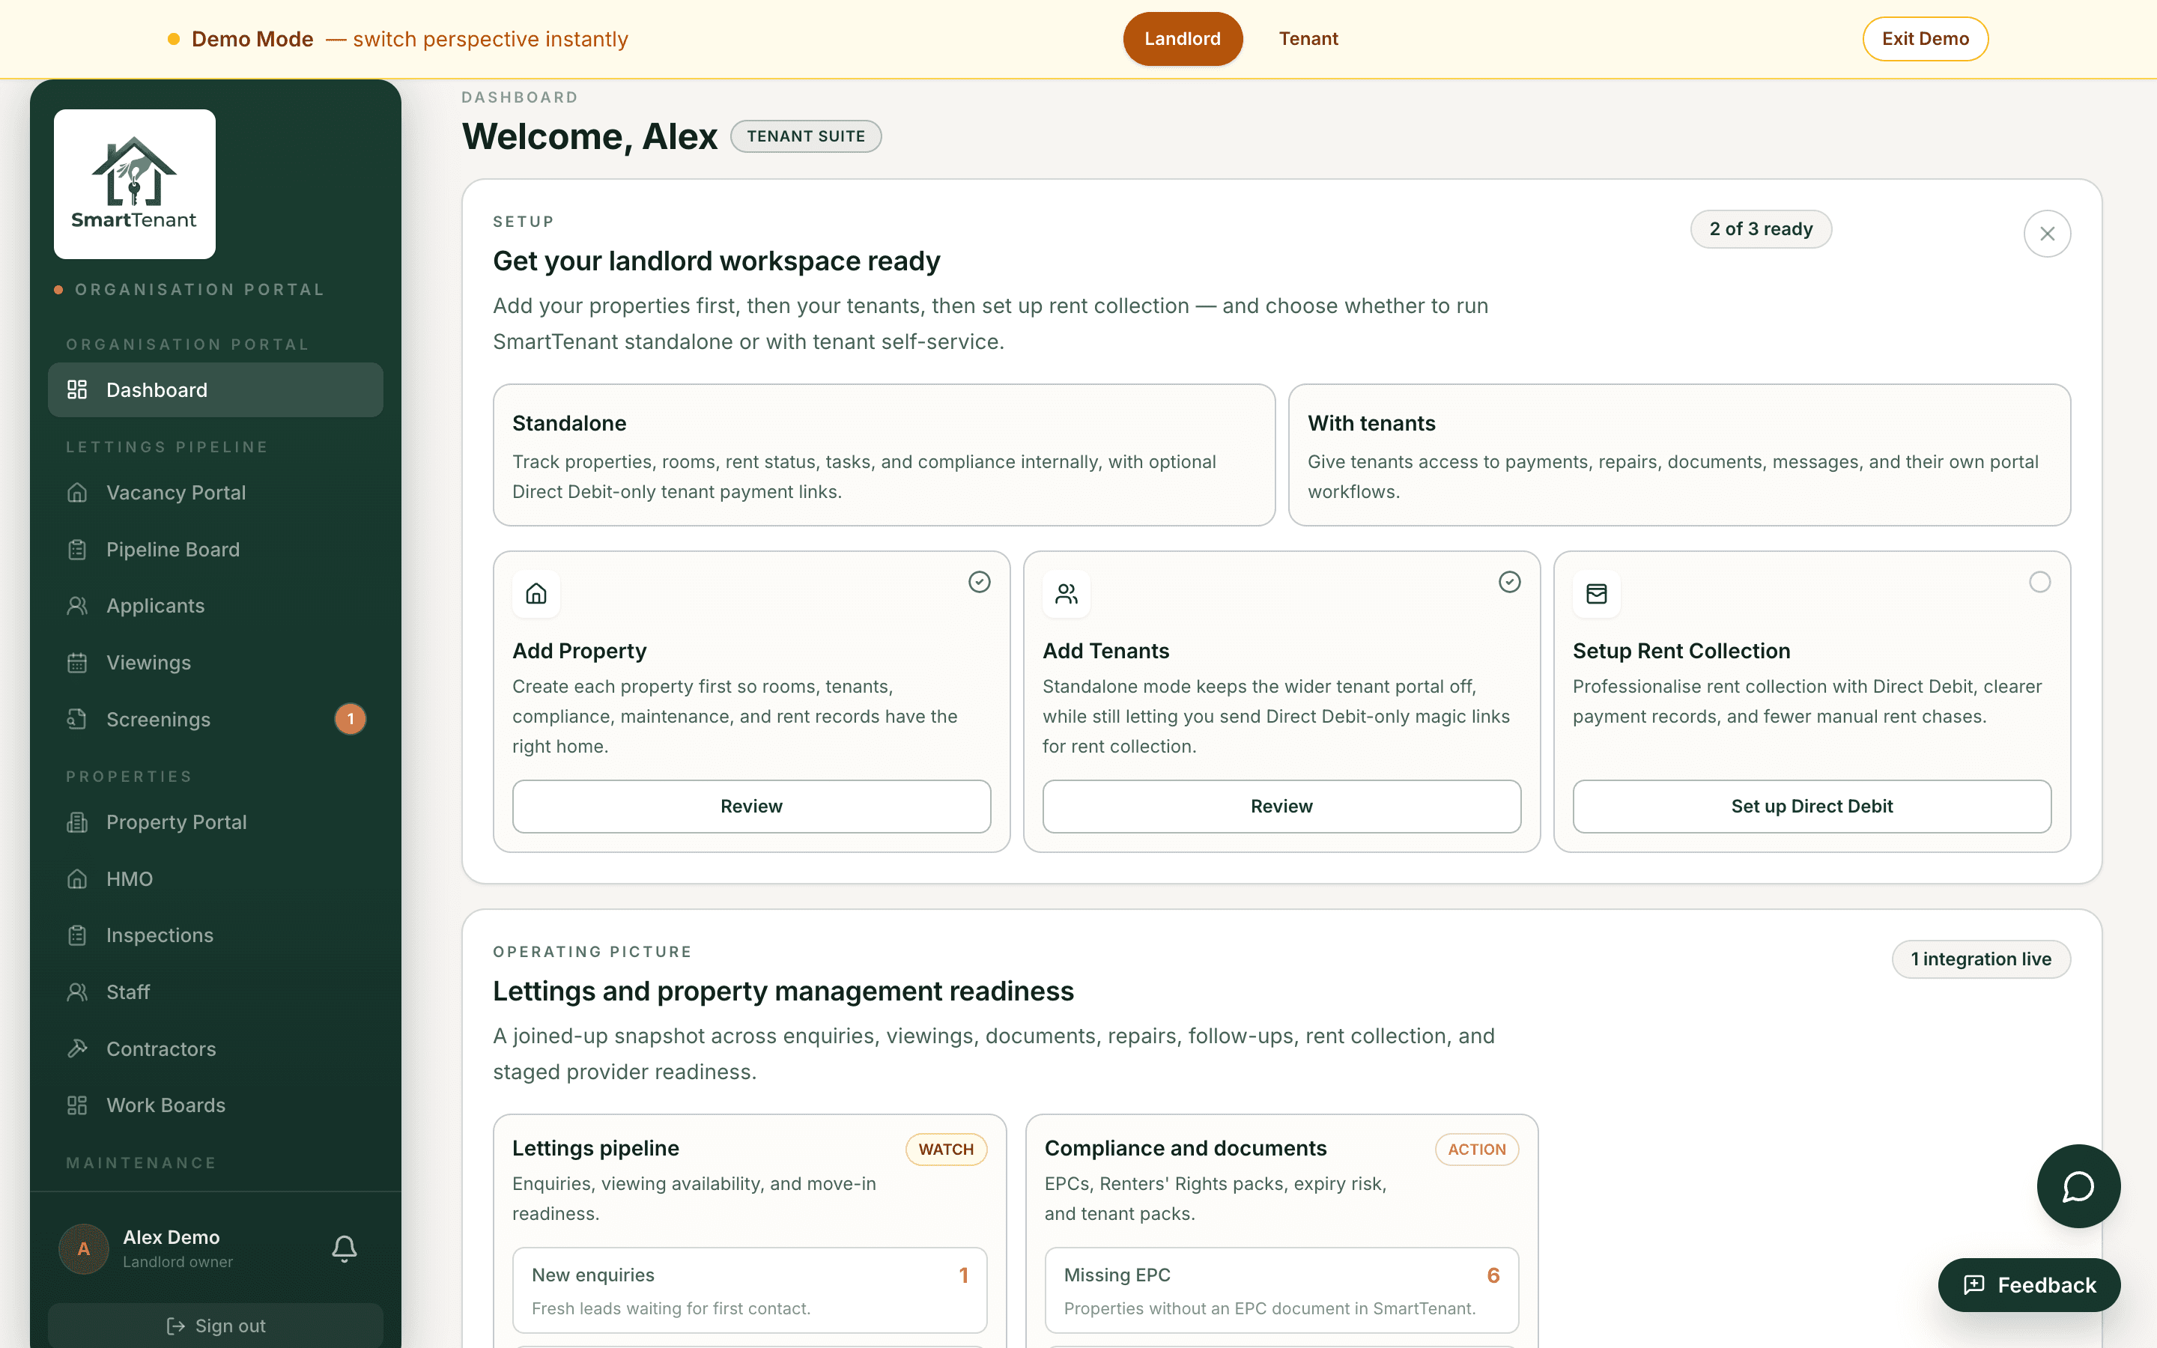The image size is (2157, 1348).
Task: Open Vacancy Portal page
Action: [x=216, y=492]
